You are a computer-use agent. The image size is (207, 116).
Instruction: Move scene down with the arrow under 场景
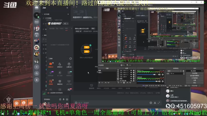pos(108,82)
